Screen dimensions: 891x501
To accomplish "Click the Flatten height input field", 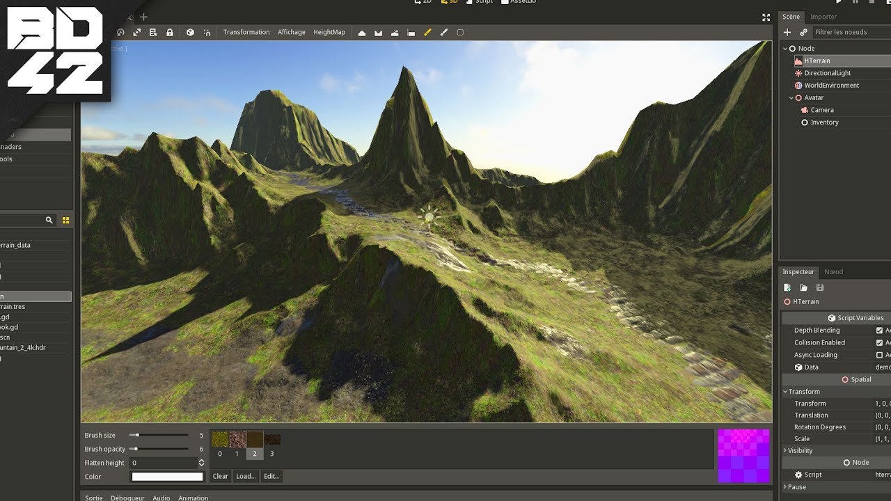I will [x=164, y=463].
